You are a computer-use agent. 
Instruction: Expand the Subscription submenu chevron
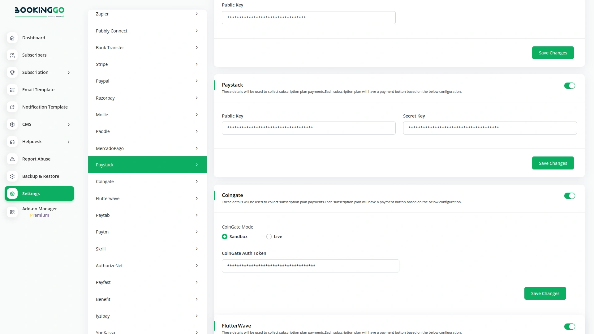[x=69, y=73]
